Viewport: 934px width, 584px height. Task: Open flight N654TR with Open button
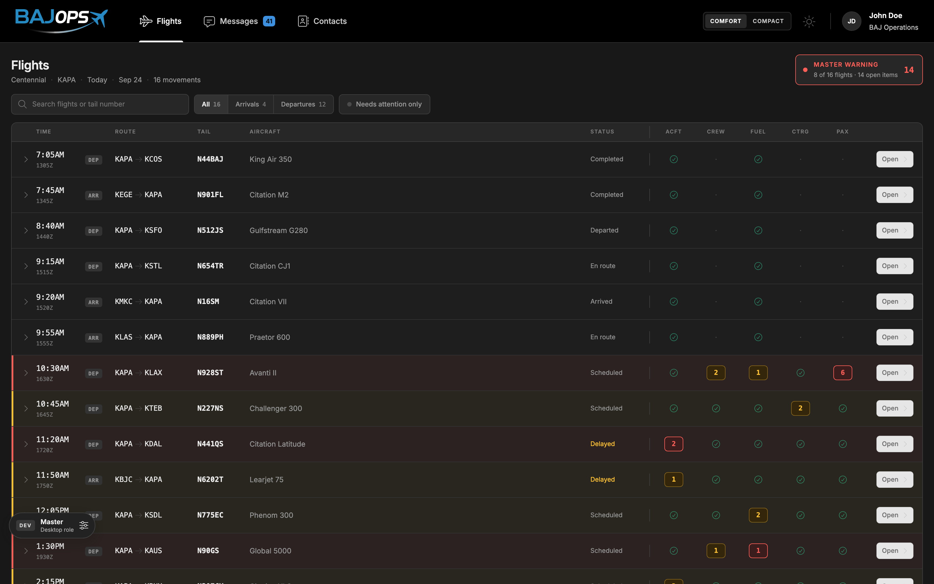(895, 266)
